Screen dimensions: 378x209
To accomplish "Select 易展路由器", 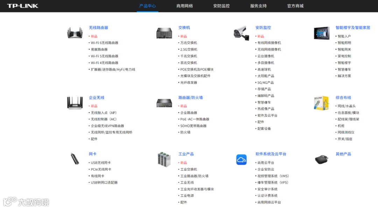I will 99,49.
